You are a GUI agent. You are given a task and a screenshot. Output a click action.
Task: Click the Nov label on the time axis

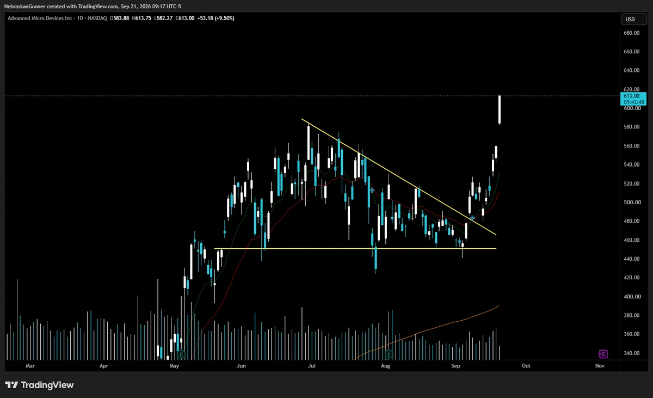[x=600, y=366]
